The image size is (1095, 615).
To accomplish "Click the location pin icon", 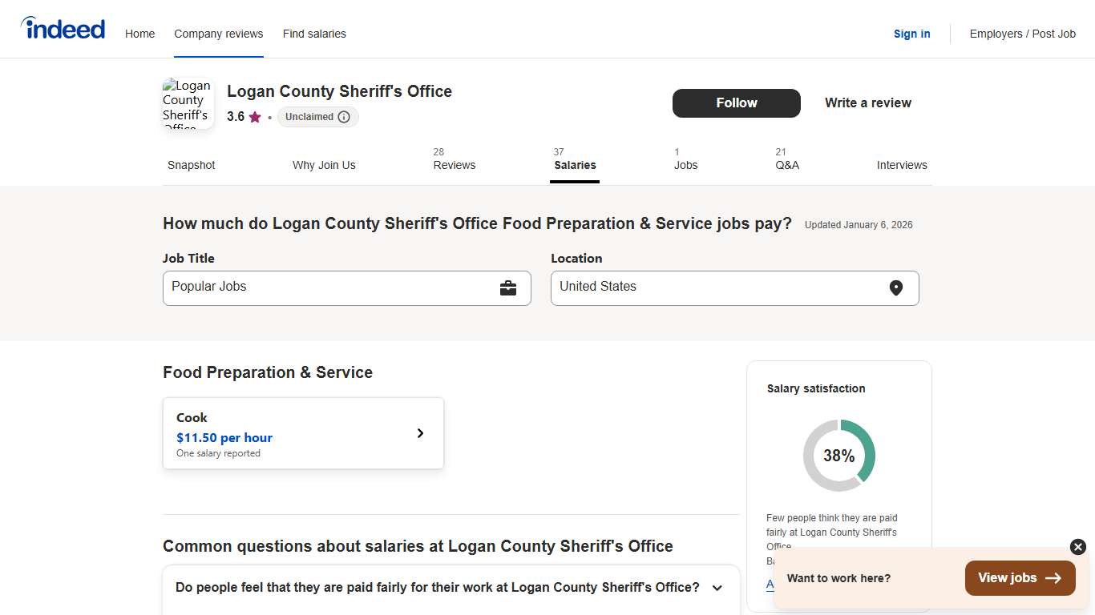I will 896,287.
